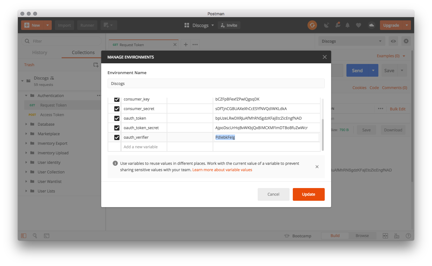Uncheck the oauth_token variable checkbox

click(x=117, y=118)
